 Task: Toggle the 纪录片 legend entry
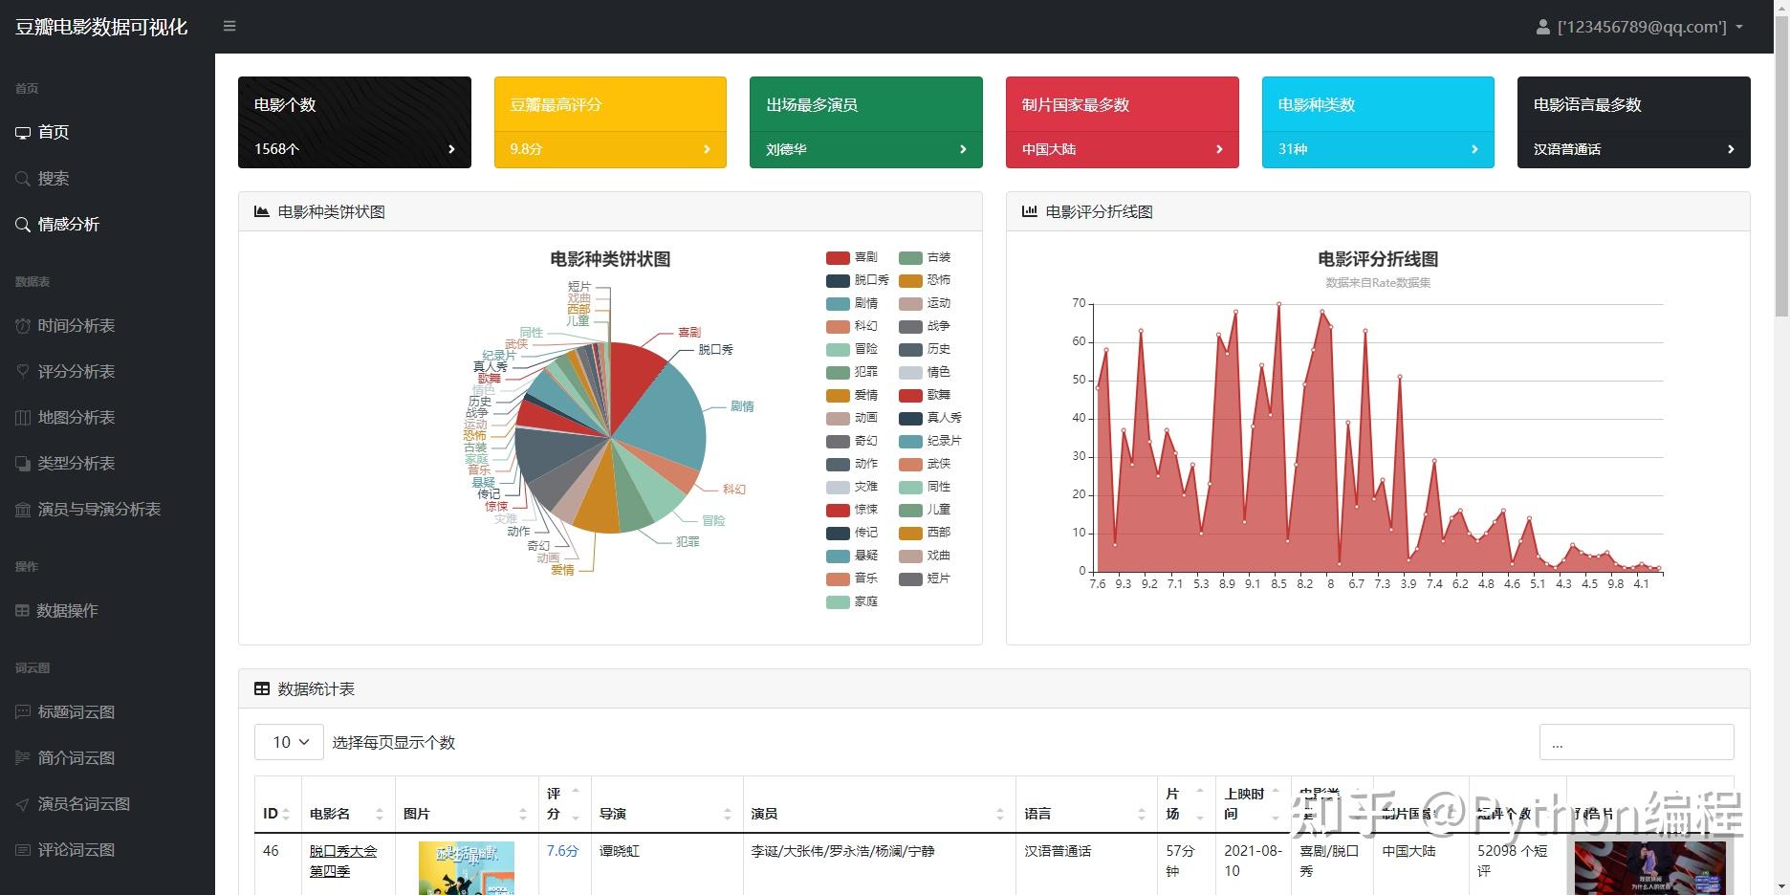pos(930,441)
